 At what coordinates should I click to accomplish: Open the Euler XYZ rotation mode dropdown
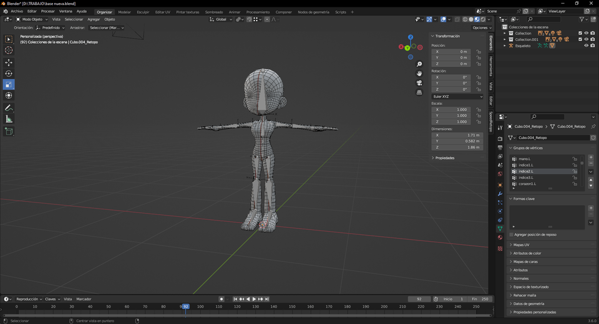pyautogui.click(x=457, y=97)
